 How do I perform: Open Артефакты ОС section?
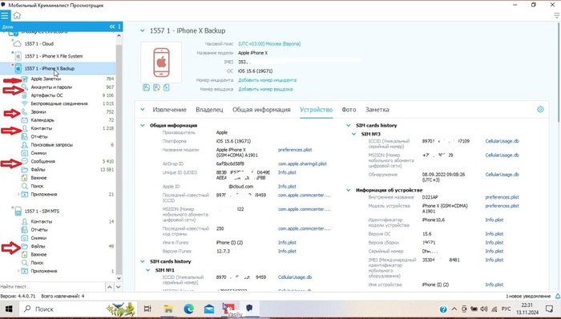pyautogui.click(x=46, y=95)
